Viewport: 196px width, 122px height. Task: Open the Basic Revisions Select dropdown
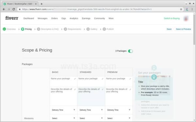tap(63, 118)
